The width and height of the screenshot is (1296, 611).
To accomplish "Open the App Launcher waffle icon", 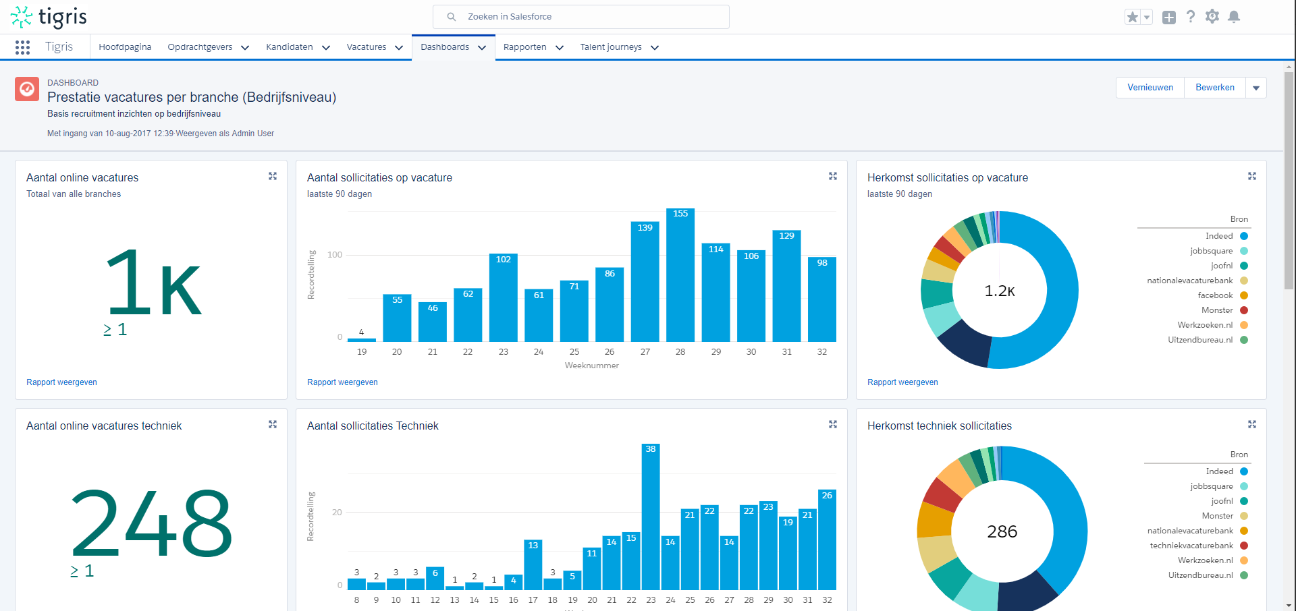I will pos(22,47).
